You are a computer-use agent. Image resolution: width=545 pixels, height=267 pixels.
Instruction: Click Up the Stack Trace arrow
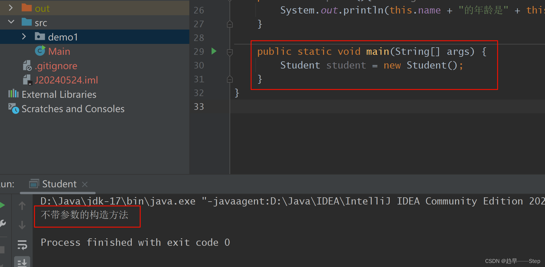click(x=22, y=206)
